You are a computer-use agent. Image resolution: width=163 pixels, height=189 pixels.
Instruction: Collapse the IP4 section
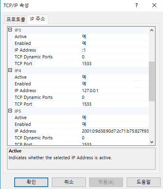10,70
